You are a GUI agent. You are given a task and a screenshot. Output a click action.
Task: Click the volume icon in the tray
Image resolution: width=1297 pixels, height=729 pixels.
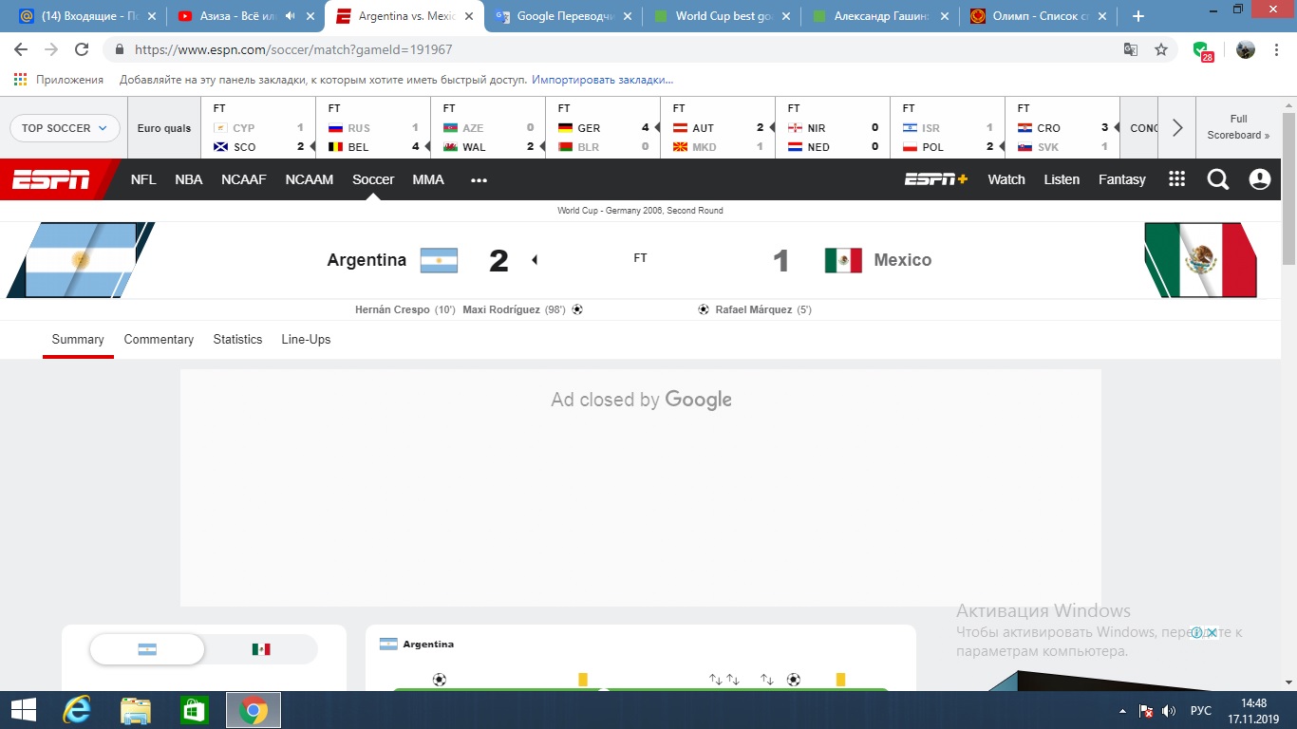(x=1170, y=711)
